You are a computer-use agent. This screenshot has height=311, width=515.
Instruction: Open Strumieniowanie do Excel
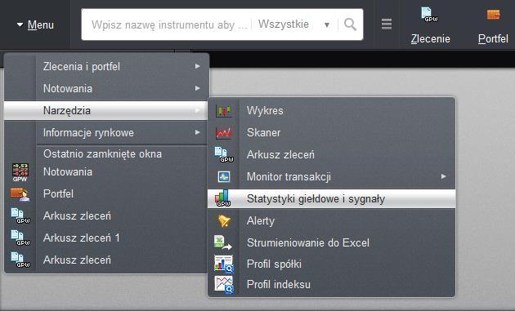(x=332, y=242)
